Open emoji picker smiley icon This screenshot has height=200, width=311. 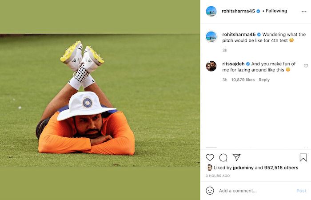[x=210, y=191]
